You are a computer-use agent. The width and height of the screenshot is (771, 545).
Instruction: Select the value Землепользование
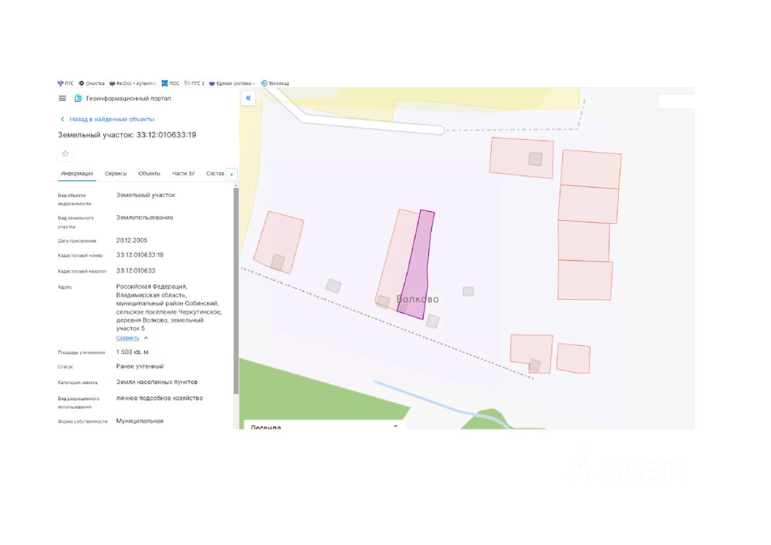click(145, 217)
